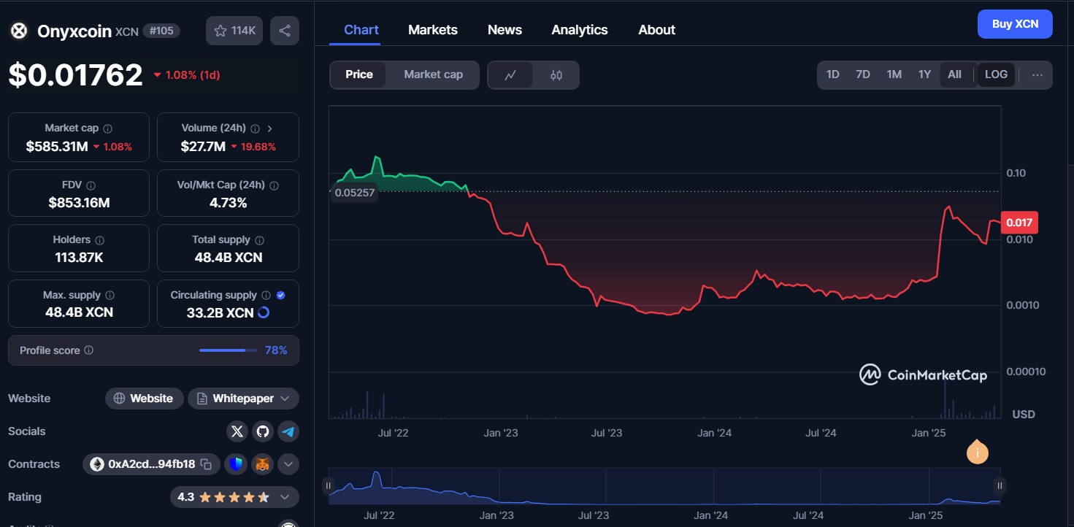Grab left handle of range navigator
Screen dimensions: 1074x527
(x=329, y=485)
